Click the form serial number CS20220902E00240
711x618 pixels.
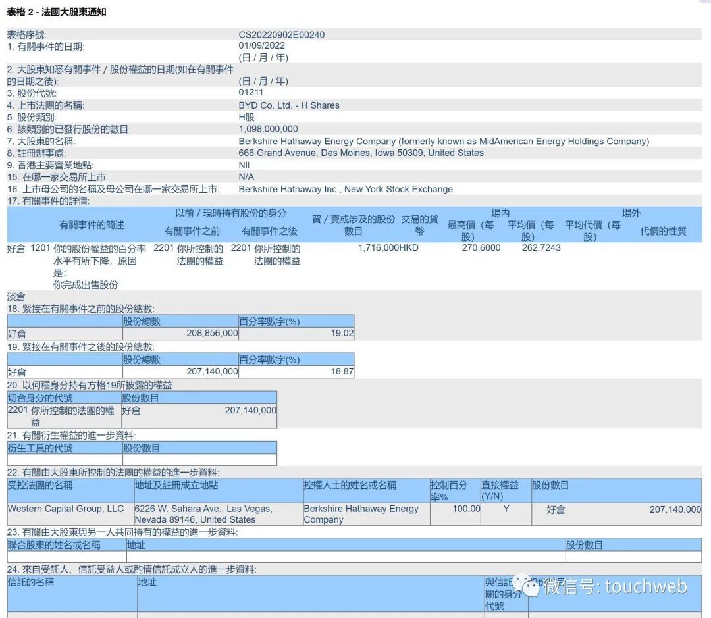click(x=281, y=35)
